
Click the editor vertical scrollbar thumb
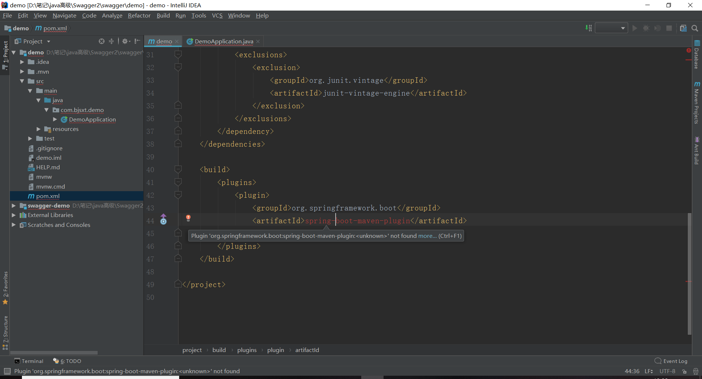coord(690,274)
